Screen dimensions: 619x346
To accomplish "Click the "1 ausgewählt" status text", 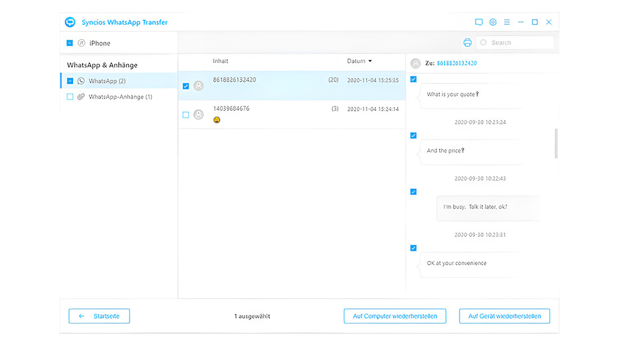I will coord(252,316).
